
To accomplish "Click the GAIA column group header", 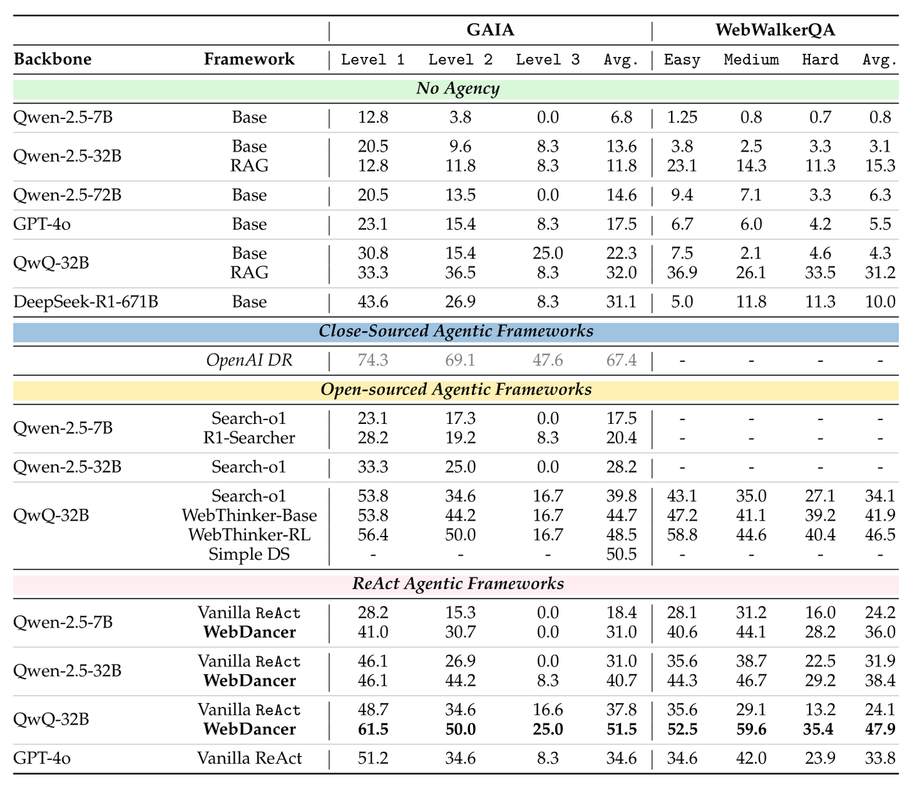I will tap(490, 30).
